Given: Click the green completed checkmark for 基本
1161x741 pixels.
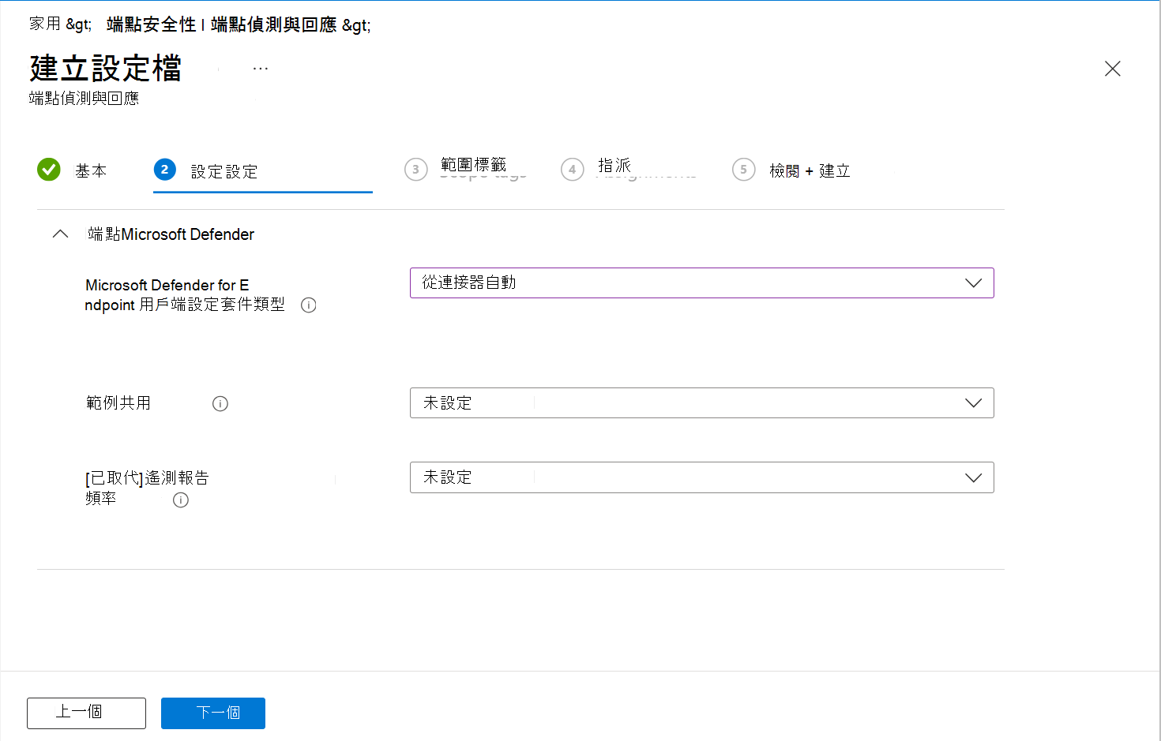Looking at the screenshot, I should coord(49,170).
